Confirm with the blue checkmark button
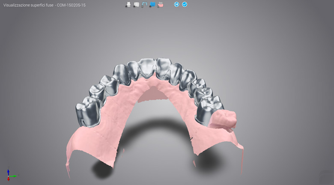 coord(185,4)
